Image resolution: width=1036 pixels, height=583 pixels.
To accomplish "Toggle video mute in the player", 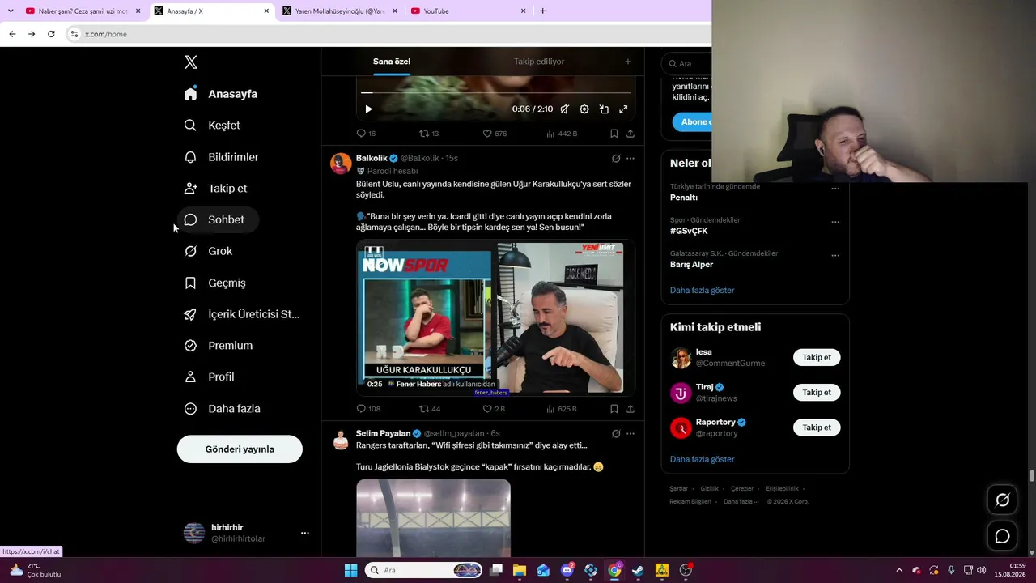I will 565,109.
